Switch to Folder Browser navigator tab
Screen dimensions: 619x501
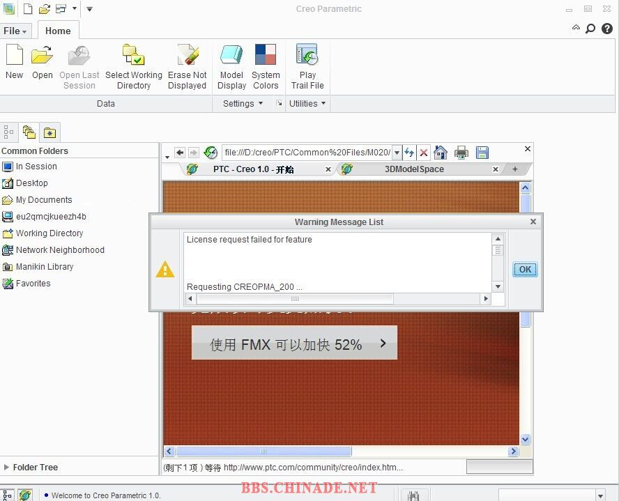pos(29,132)
